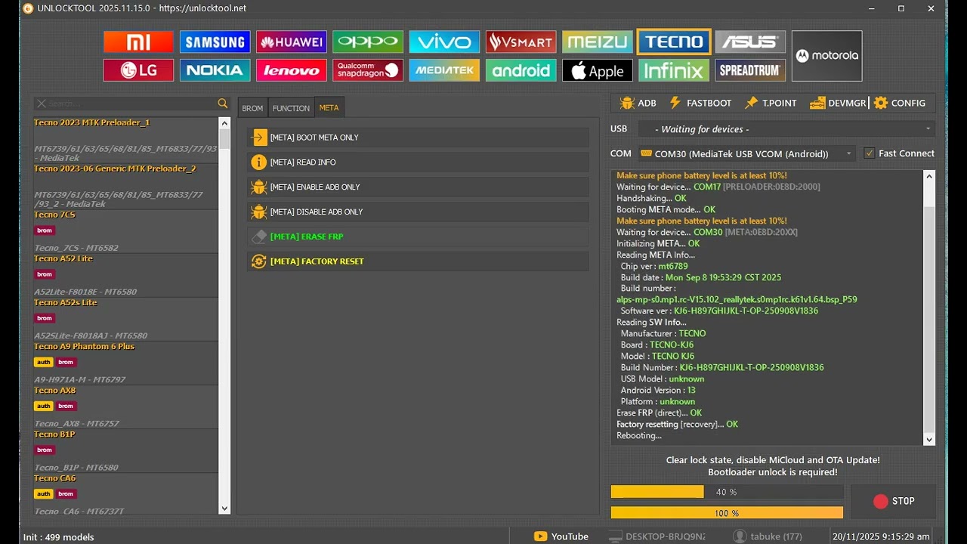Click the 100% progress bar
967x544 pixels.
coord(727,513)
